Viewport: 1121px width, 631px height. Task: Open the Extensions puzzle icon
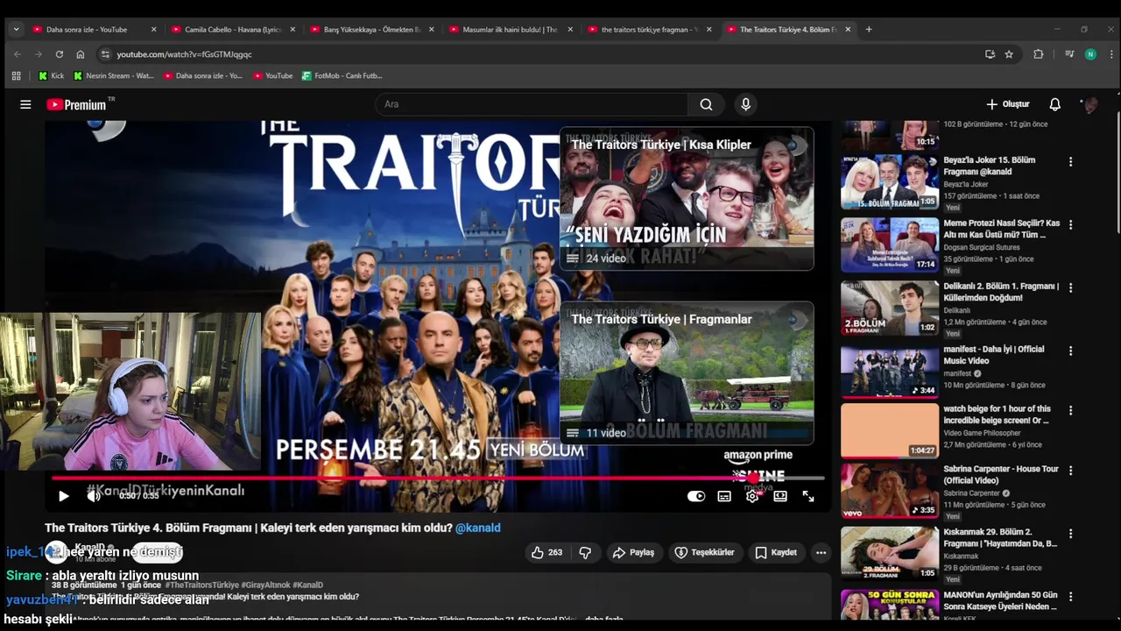1038,54
